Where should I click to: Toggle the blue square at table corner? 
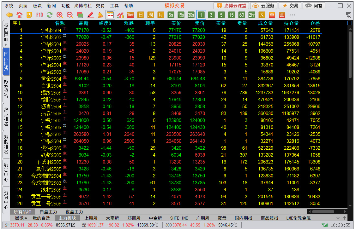[x=350, y=23]
